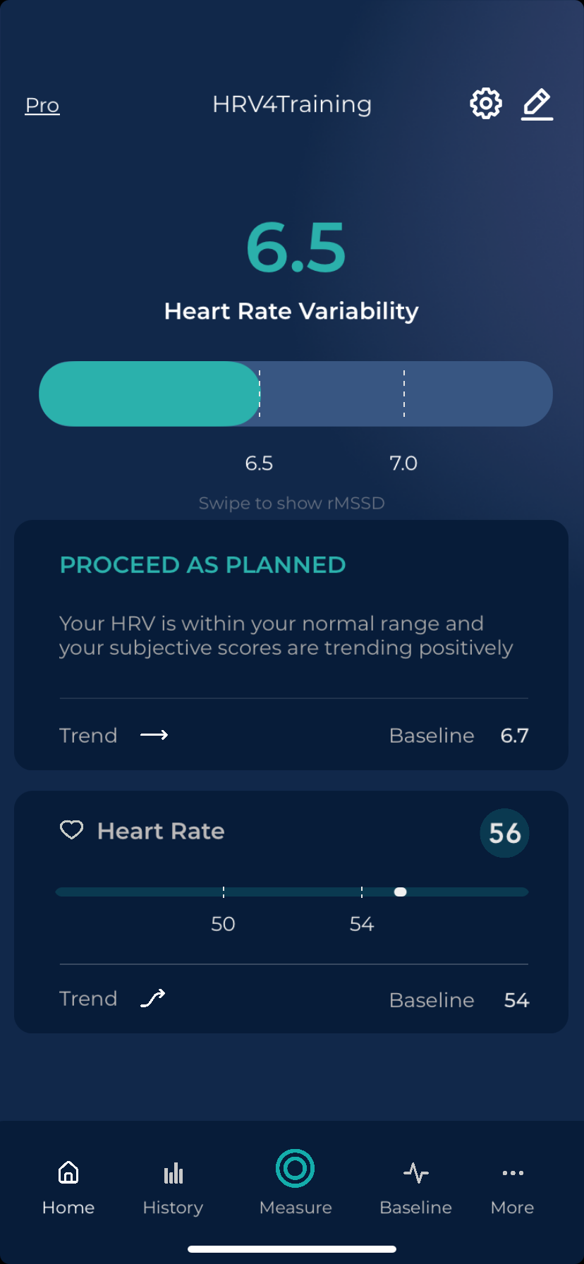Screen dimensions: 584x1264
Task: Tap the HRV flat trend arrow
Action: coord(154,735)
